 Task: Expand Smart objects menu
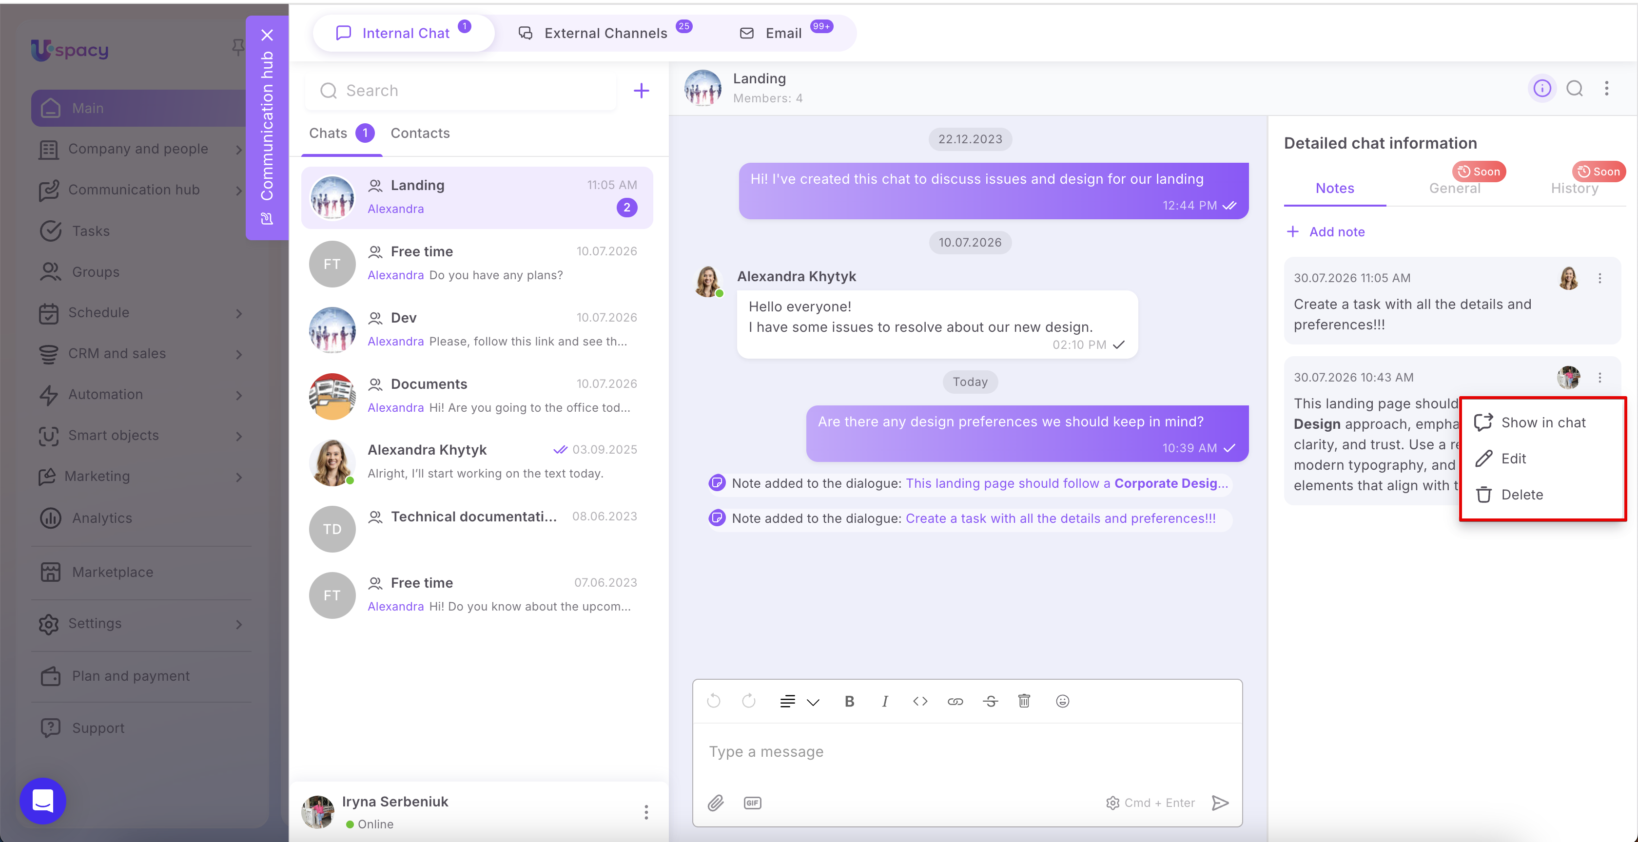(239, 436)
